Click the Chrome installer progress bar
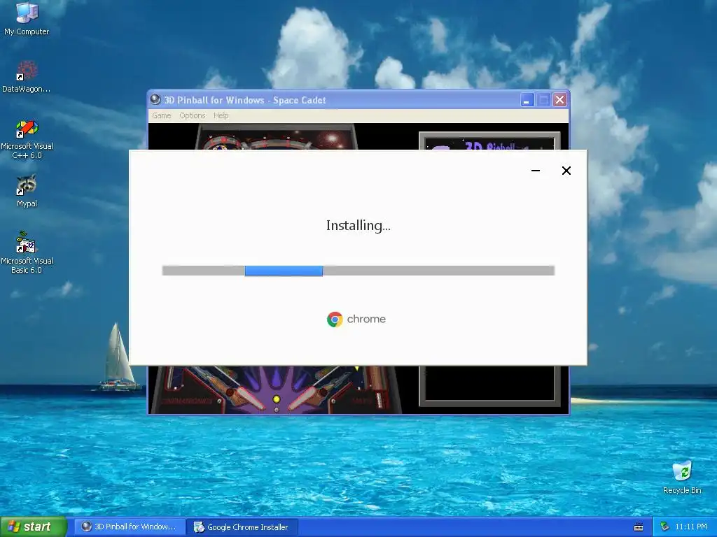Viewport: 717px width, 537px height. click(x=358, y=271)
